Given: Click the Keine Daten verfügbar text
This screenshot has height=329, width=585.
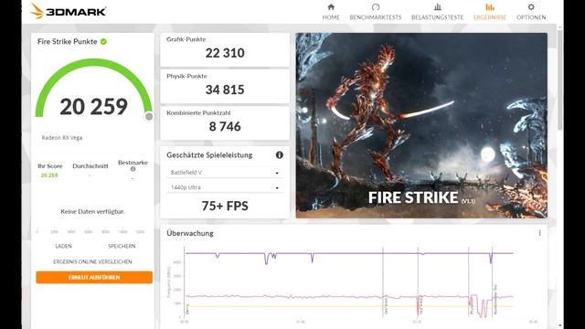Looking at the screenshot, I should [92, 211].
